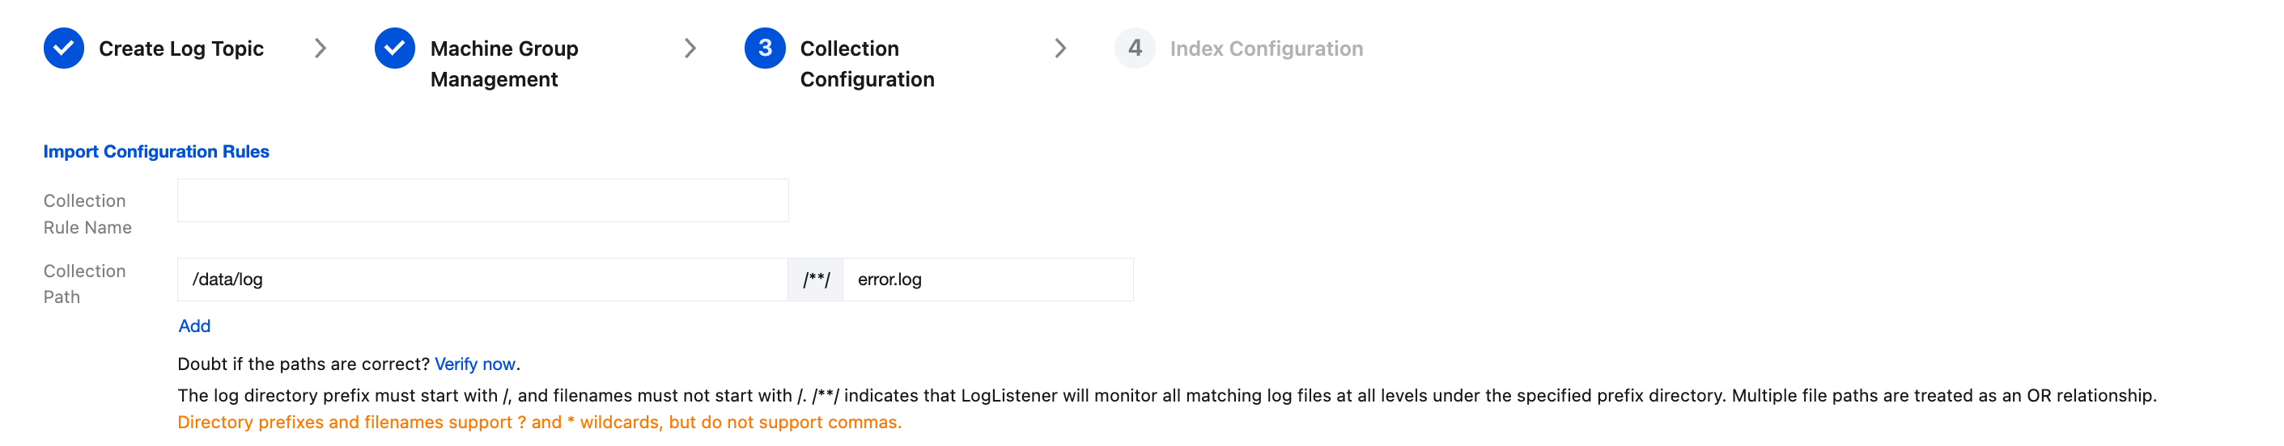This screenshot has height=446, width=2284.
Task: Click the step 4 circle icon
Action: (1134, 48)
